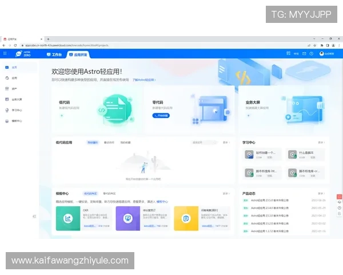Screen dimensions: 343x275
Task: Open the browser extensions puzzle icon
Action: click(322, 45)
